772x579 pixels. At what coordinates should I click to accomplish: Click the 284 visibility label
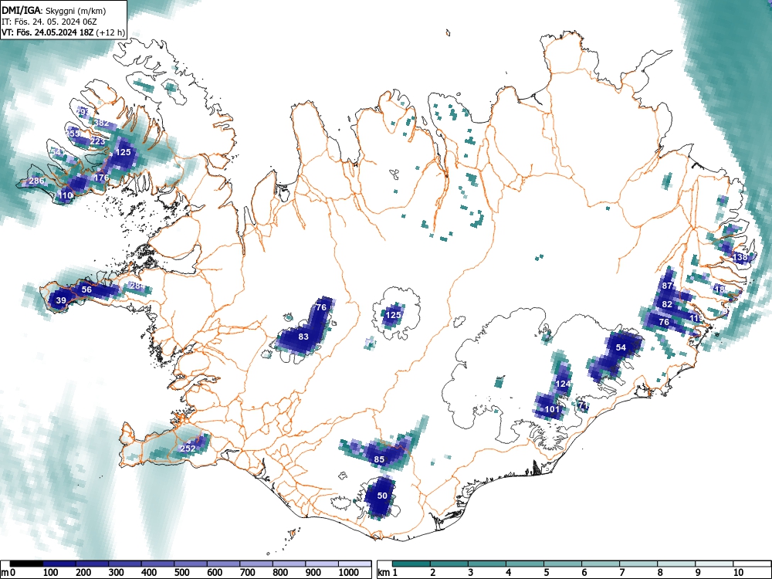pyautogui.click(x=137, y=286)
